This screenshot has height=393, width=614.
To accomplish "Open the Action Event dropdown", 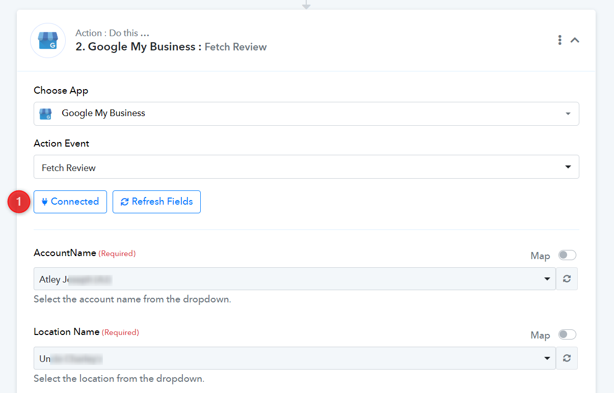I will (306, 167).
